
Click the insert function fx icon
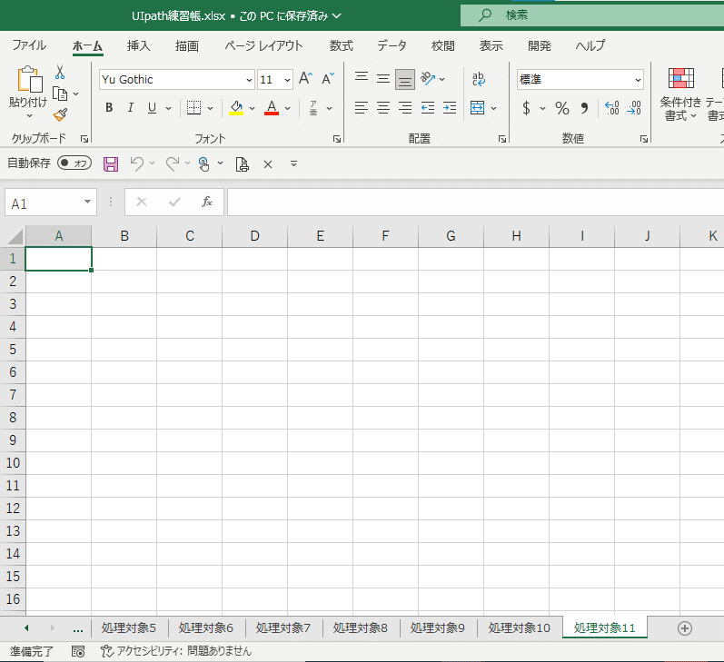pos(207,202)
